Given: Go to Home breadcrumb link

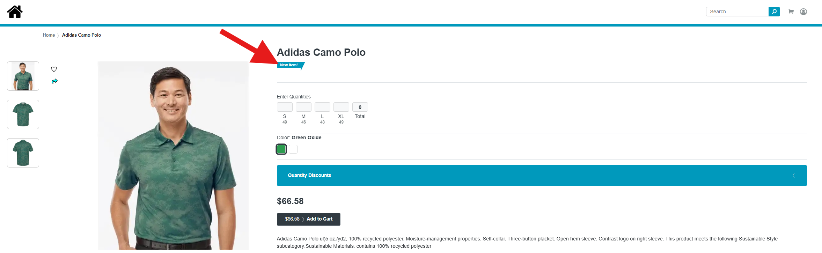Looking at the screenshot, I should click(49, 35).
